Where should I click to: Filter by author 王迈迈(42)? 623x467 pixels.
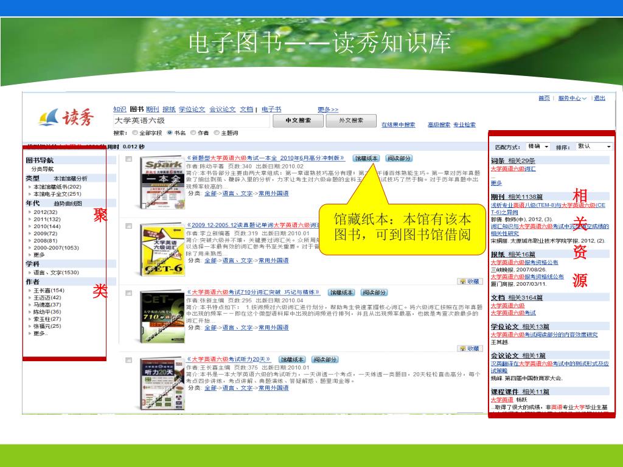pyautogui.click(x=47, y=297)
